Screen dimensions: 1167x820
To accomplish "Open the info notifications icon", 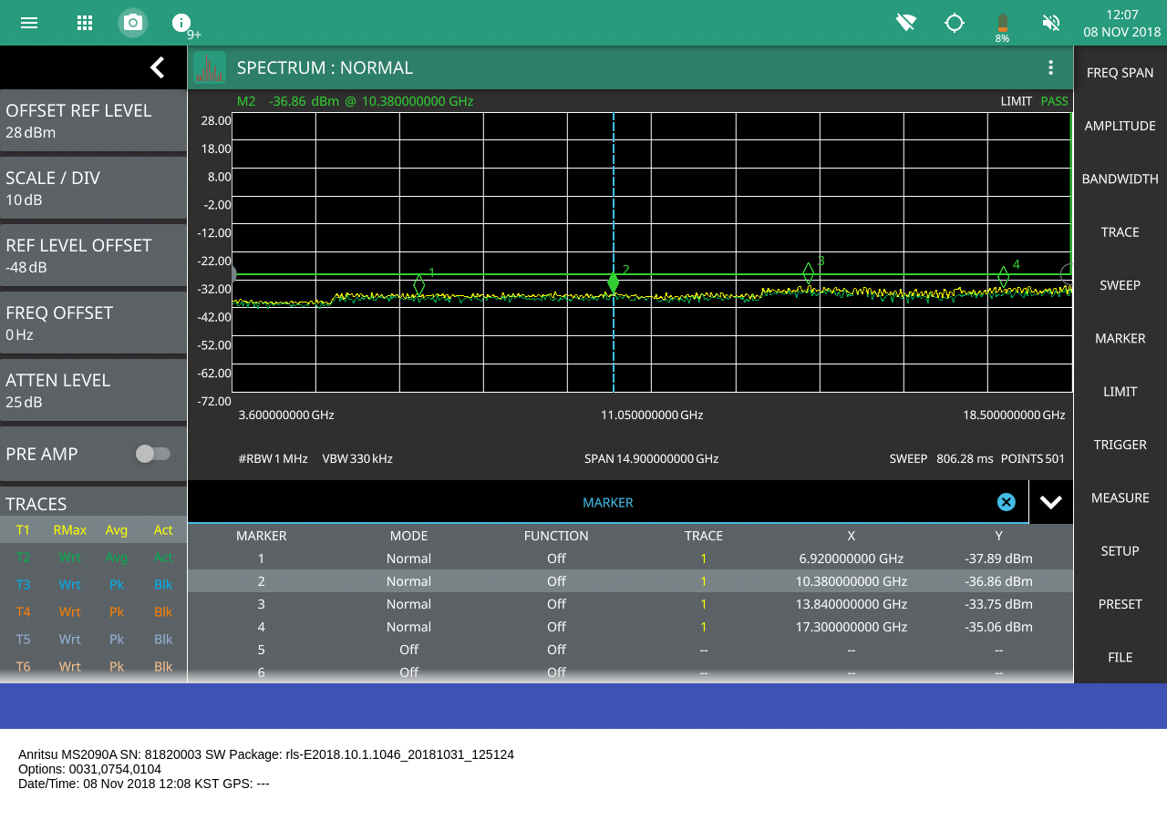I will click(x=181, y=23).
